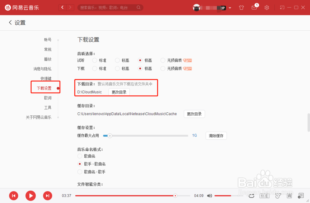The height and width of the screenshot is (203, 310).
Task: Mute audio with the speaker icon
Action: (x=210, y=196)
